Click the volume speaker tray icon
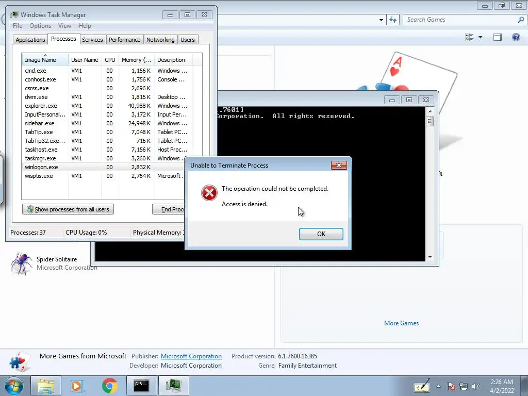Screen dimensions: 528x396 (x=475, y=386)
